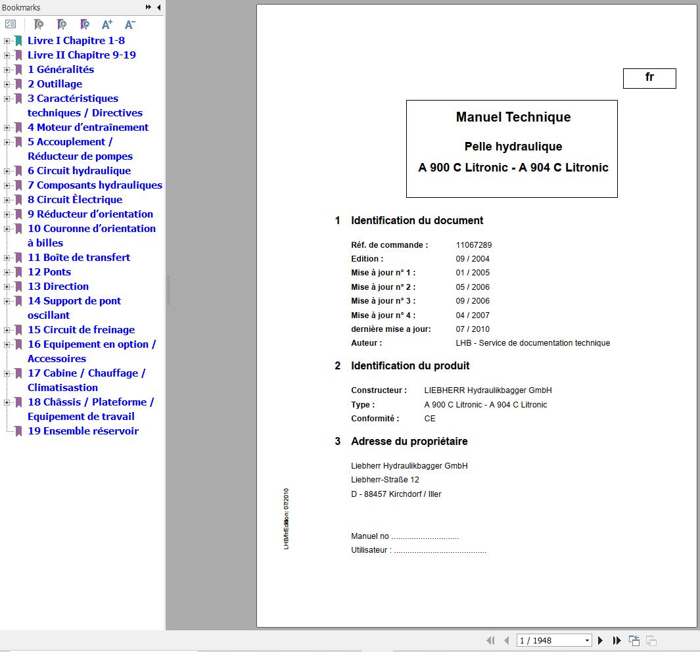Go to first page icon
This screenshot has height=652, width=700.
490,640
